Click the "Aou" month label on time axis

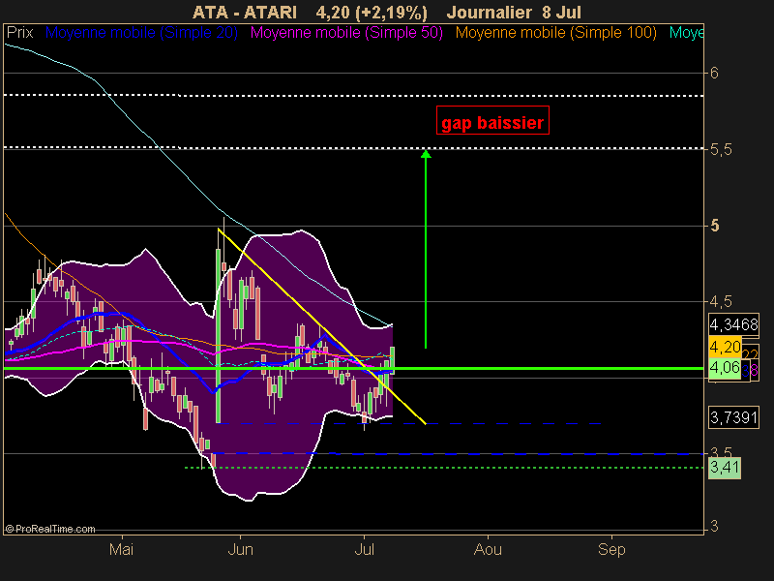tap(488, 549)
